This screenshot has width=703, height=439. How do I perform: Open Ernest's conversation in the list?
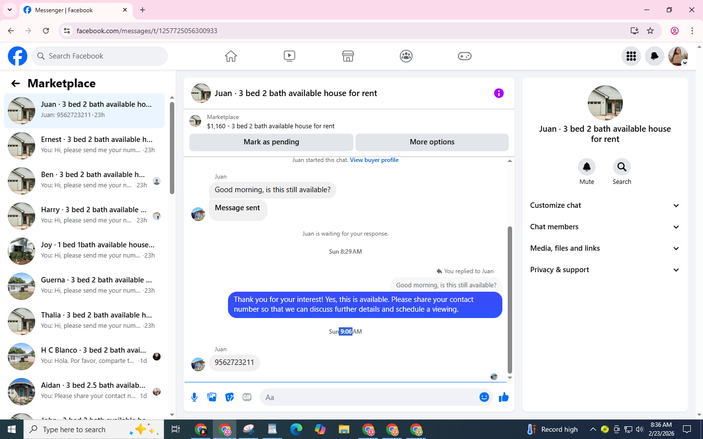(84, 146)
